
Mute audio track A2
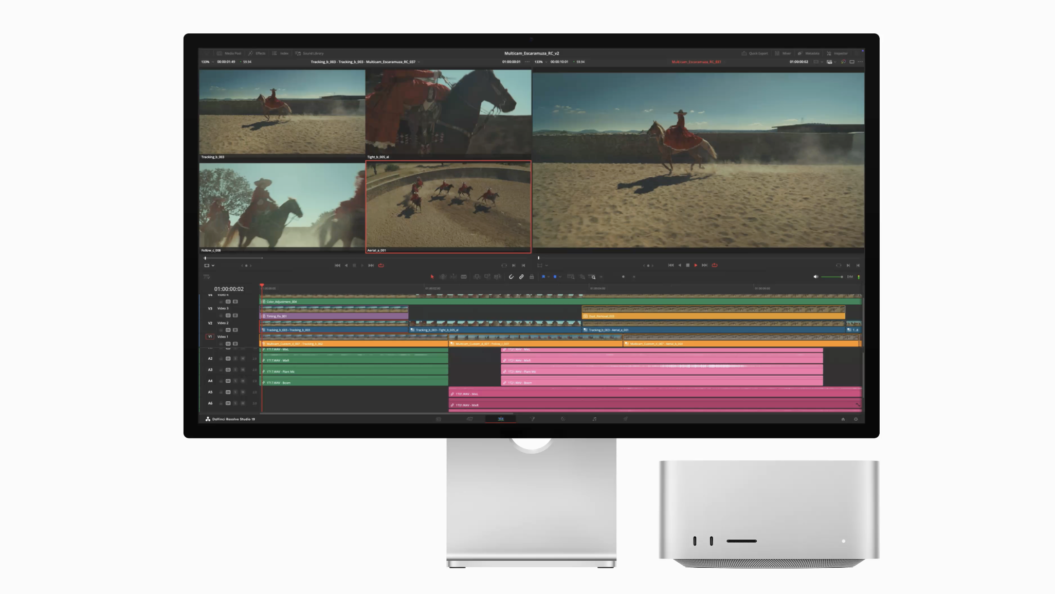[x=243, y=359]
